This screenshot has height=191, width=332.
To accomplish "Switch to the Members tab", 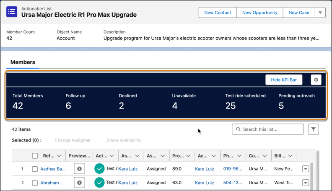I will [x=23, y=62].
